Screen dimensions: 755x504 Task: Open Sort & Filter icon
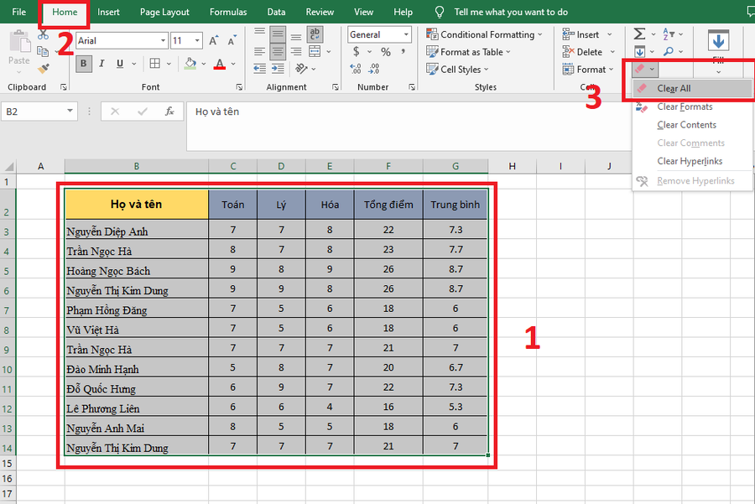point(669,34)
